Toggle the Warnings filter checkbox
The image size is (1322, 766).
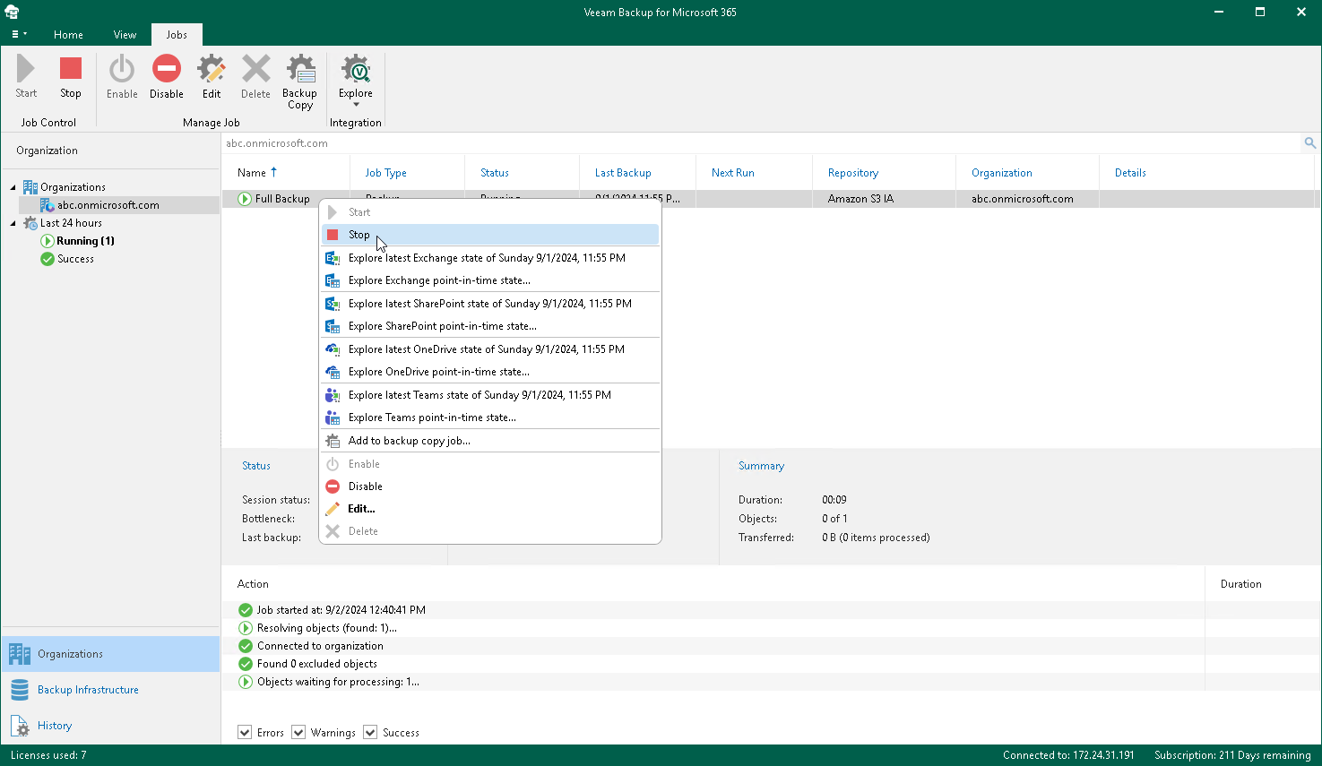298,733
